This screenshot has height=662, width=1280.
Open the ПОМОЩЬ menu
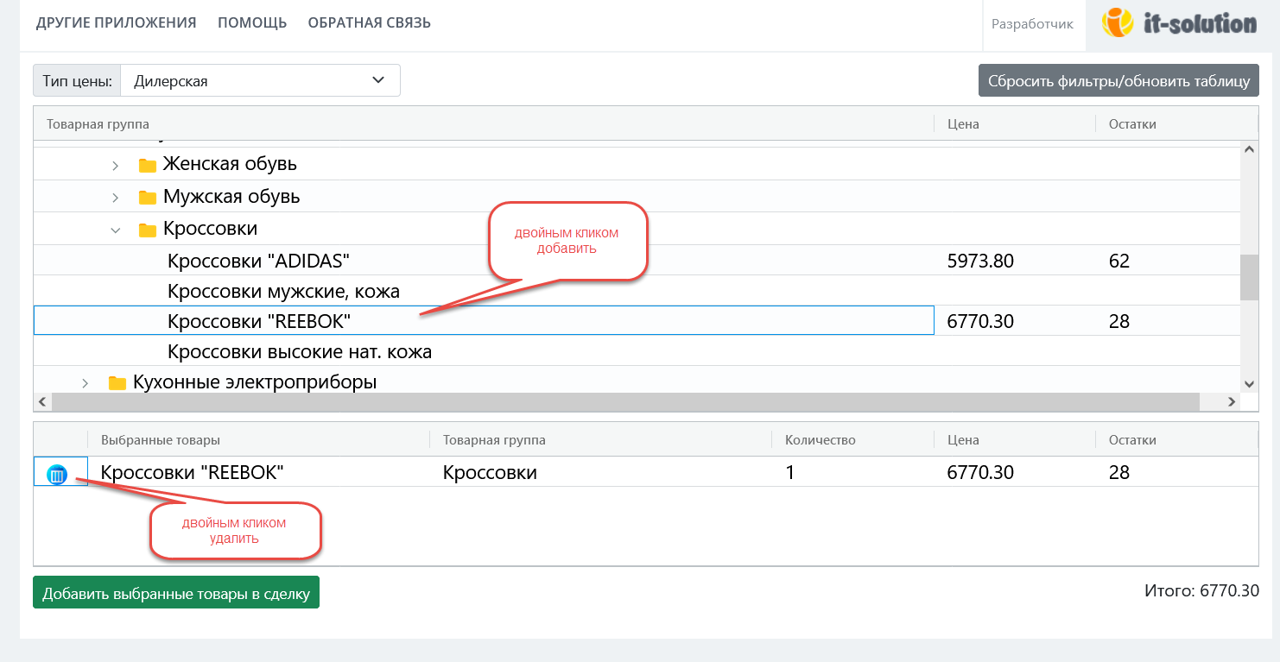tap(252, 23)
